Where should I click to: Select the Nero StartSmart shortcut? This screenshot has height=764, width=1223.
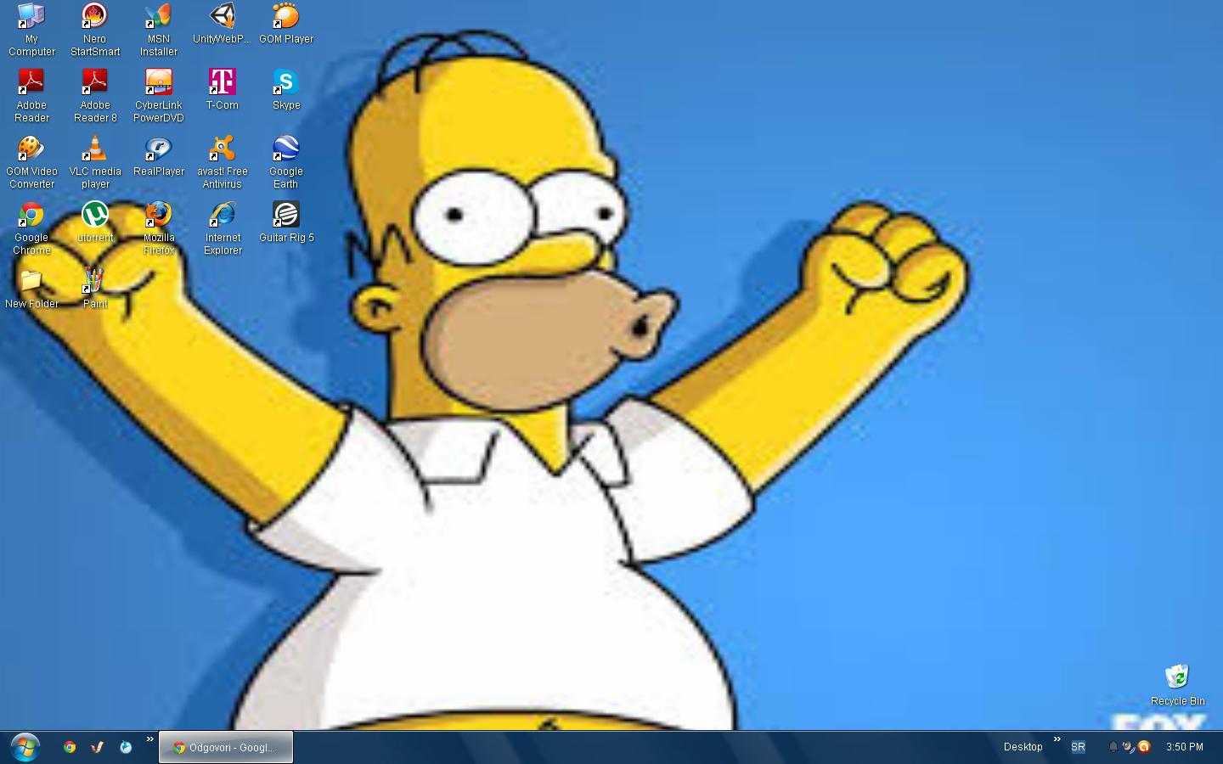tap(95, 30)
